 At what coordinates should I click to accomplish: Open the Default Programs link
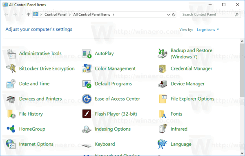(114, 83)
